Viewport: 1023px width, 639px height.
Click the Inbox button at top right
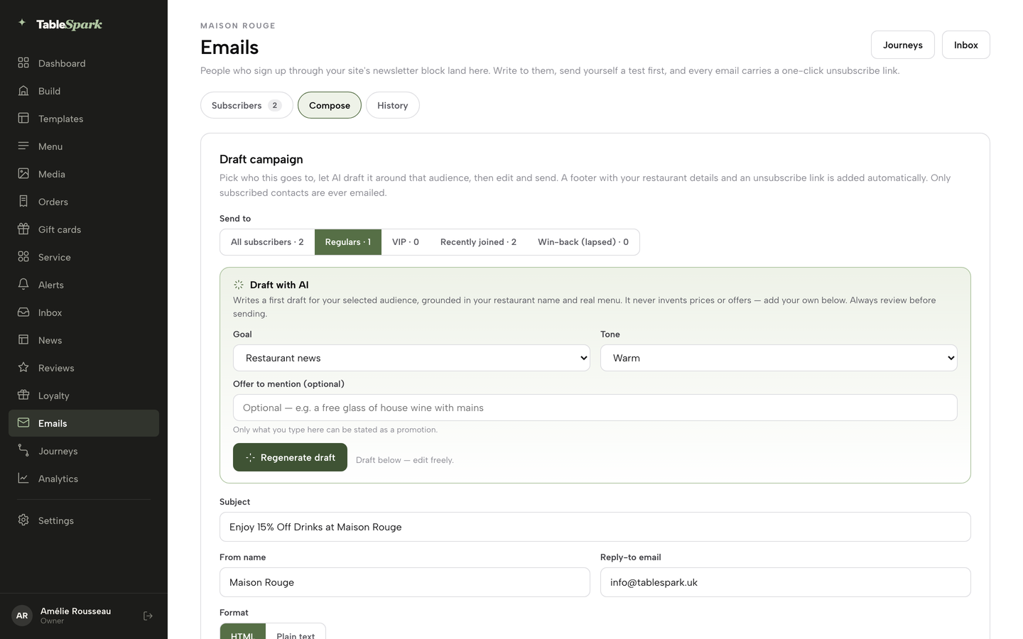[966, 45]
